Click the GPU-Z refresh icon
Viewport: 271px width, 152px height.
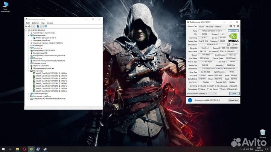pos(234,26)
